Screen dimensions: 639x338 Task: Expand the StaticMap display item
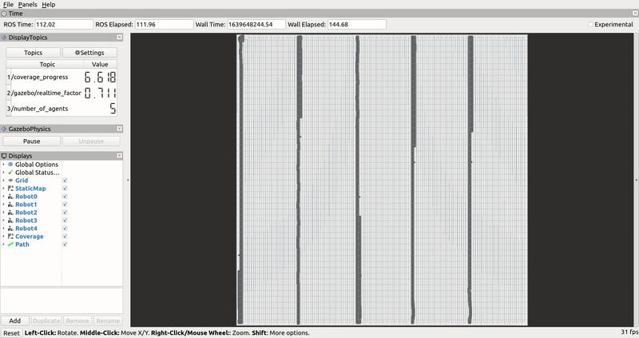coord(4,189)
